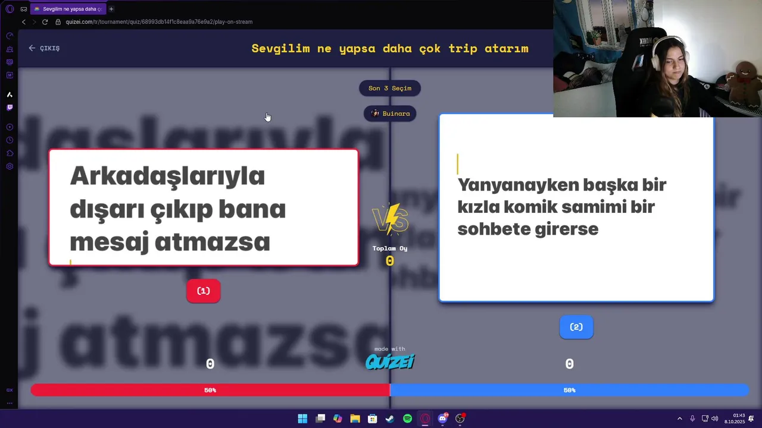Open the M-labeled sidebar panel icon

click(x=10, y=75)
